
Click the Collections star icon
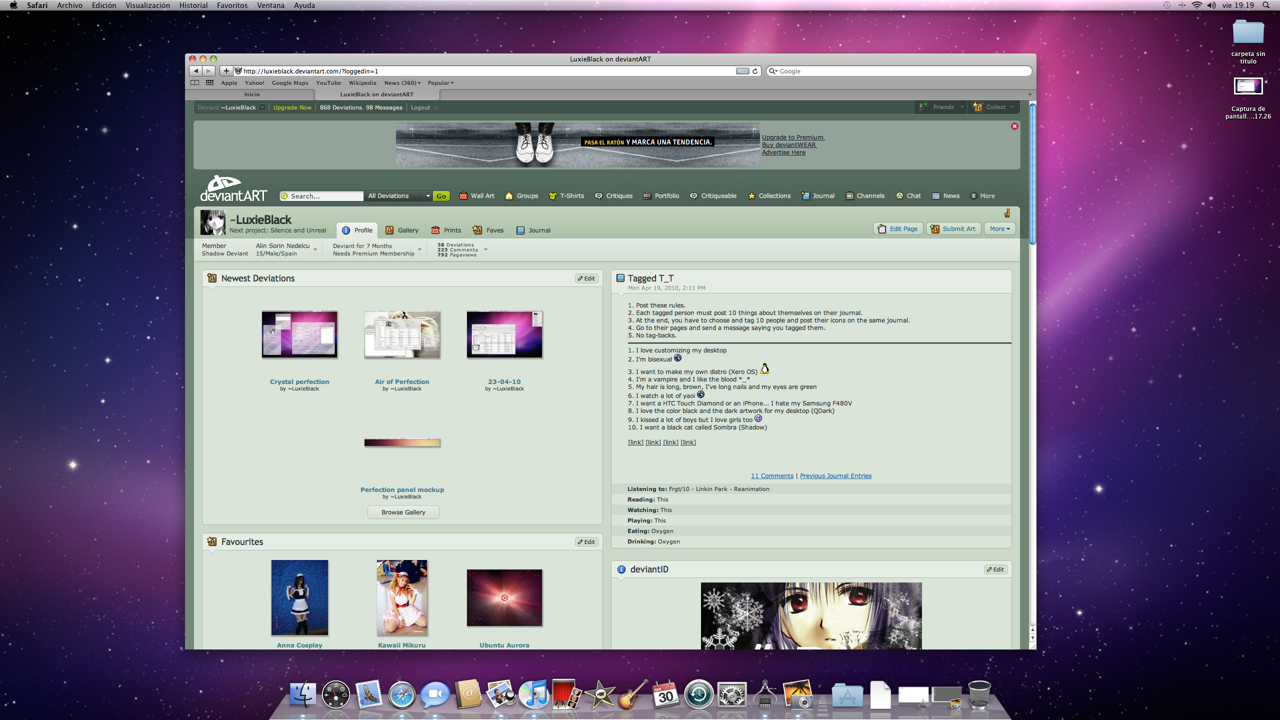click(751, 195)
